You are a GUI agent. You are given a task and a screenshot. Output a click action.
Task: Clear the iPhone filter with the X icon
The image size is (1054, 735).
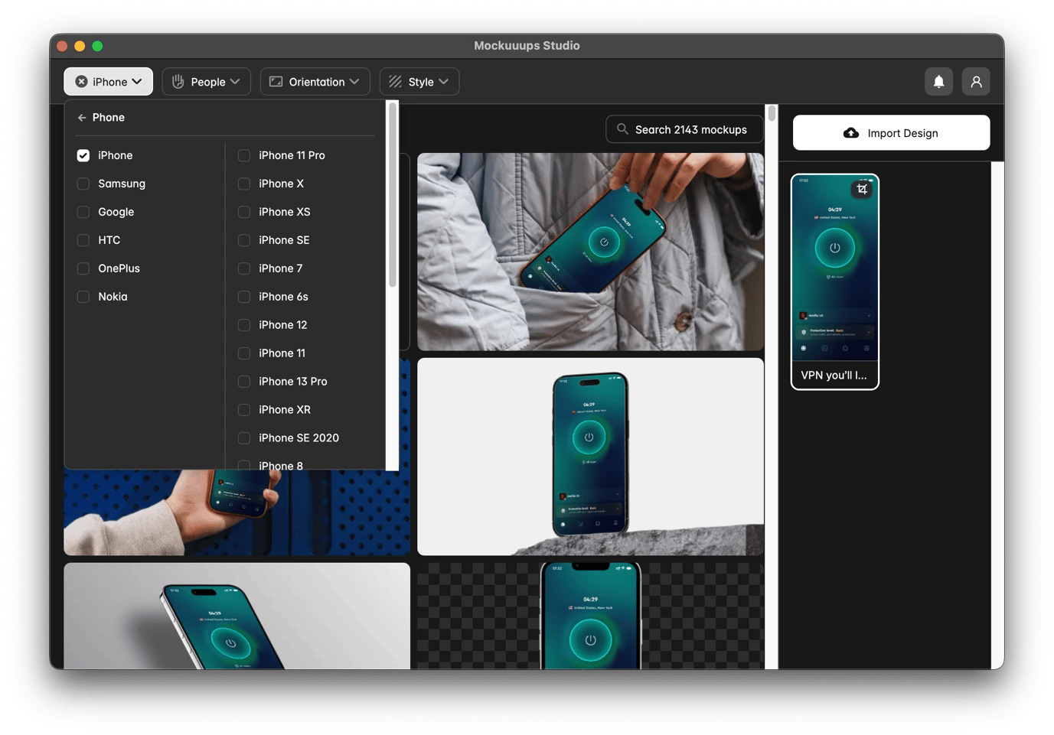tap(81, 82)
